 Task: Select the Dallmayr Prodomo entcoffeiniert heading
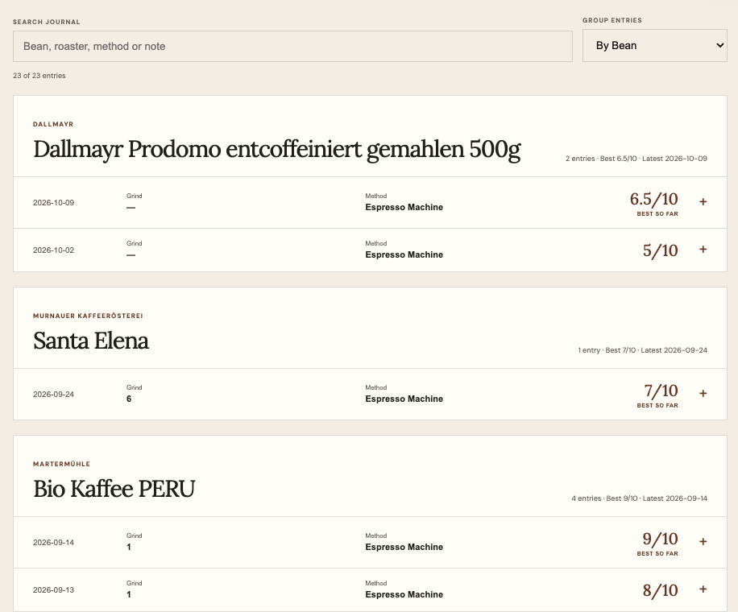(x=277, y=150)
